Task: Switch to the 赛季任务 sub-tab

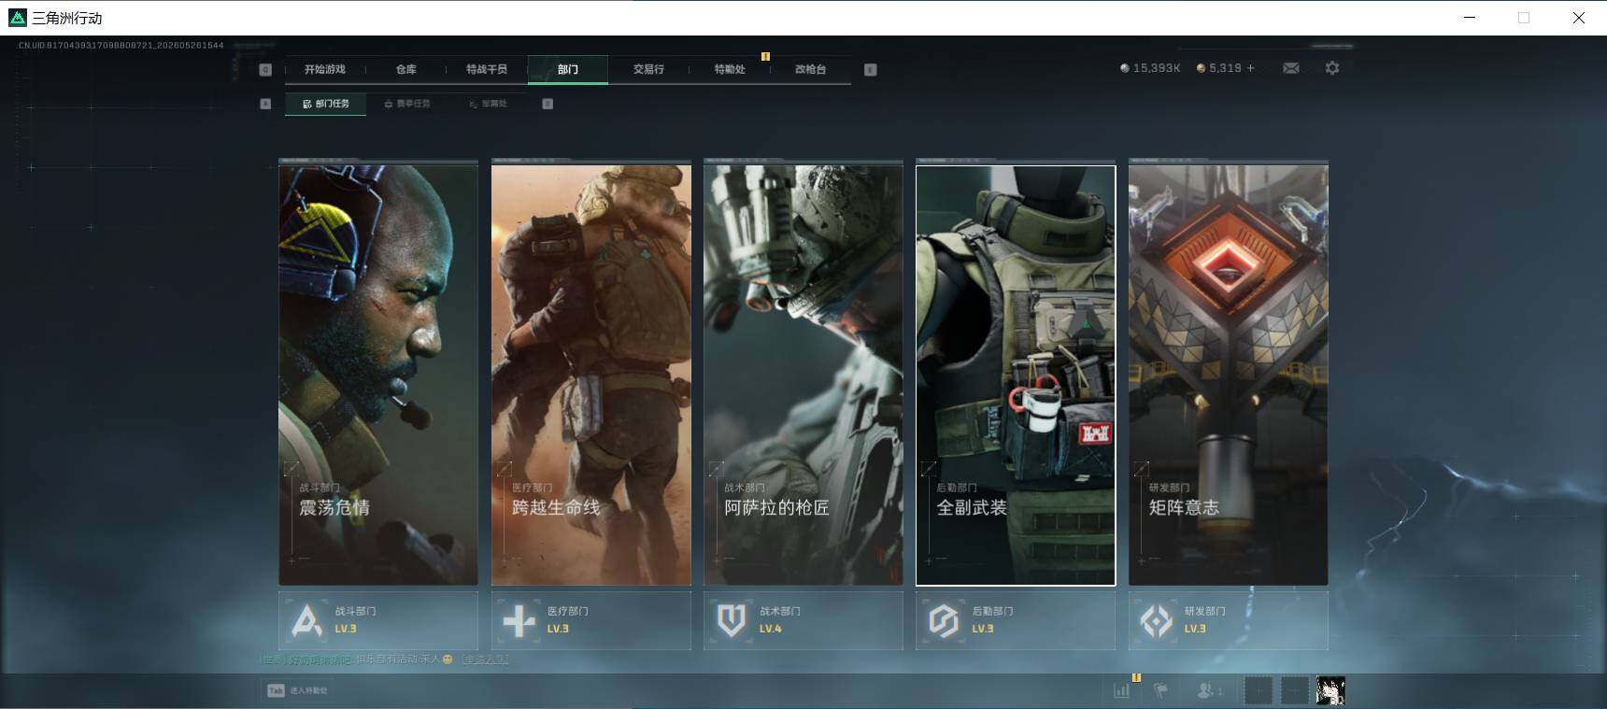Action: pos(407,104)
